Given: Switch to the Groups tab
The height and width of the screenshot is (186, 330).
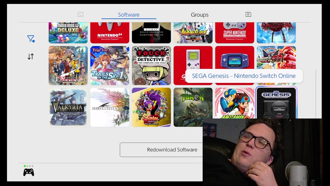Looking at the screenshot, I should click(x=200, y=15).
